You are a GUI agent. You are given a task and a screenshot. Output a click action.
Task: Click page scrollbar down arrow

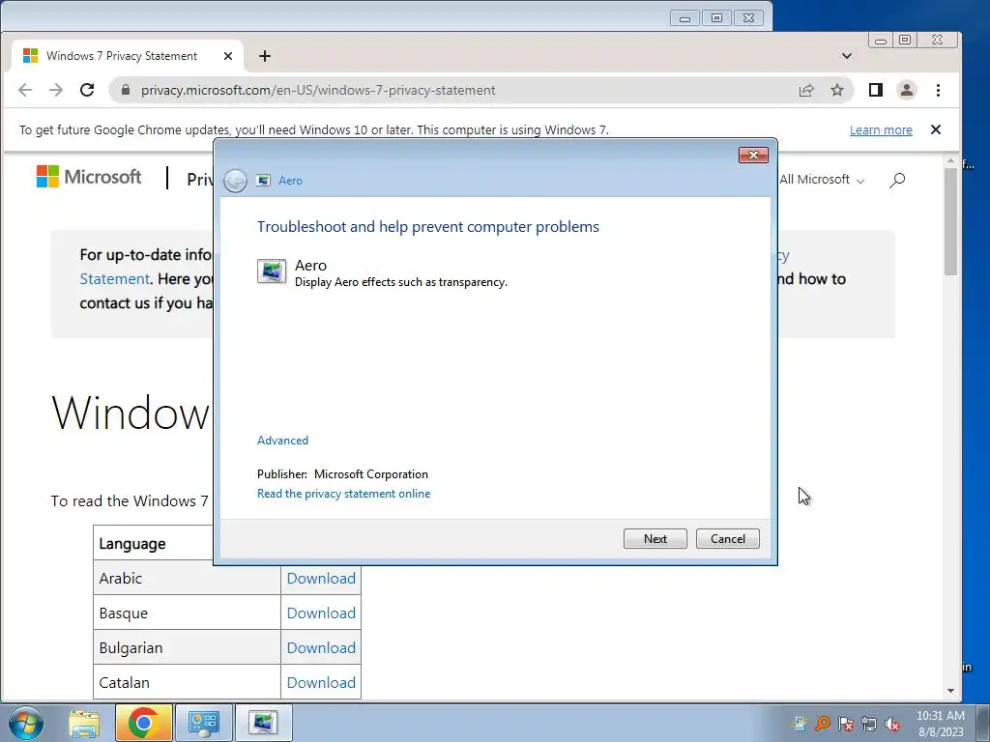click(951, 691)
